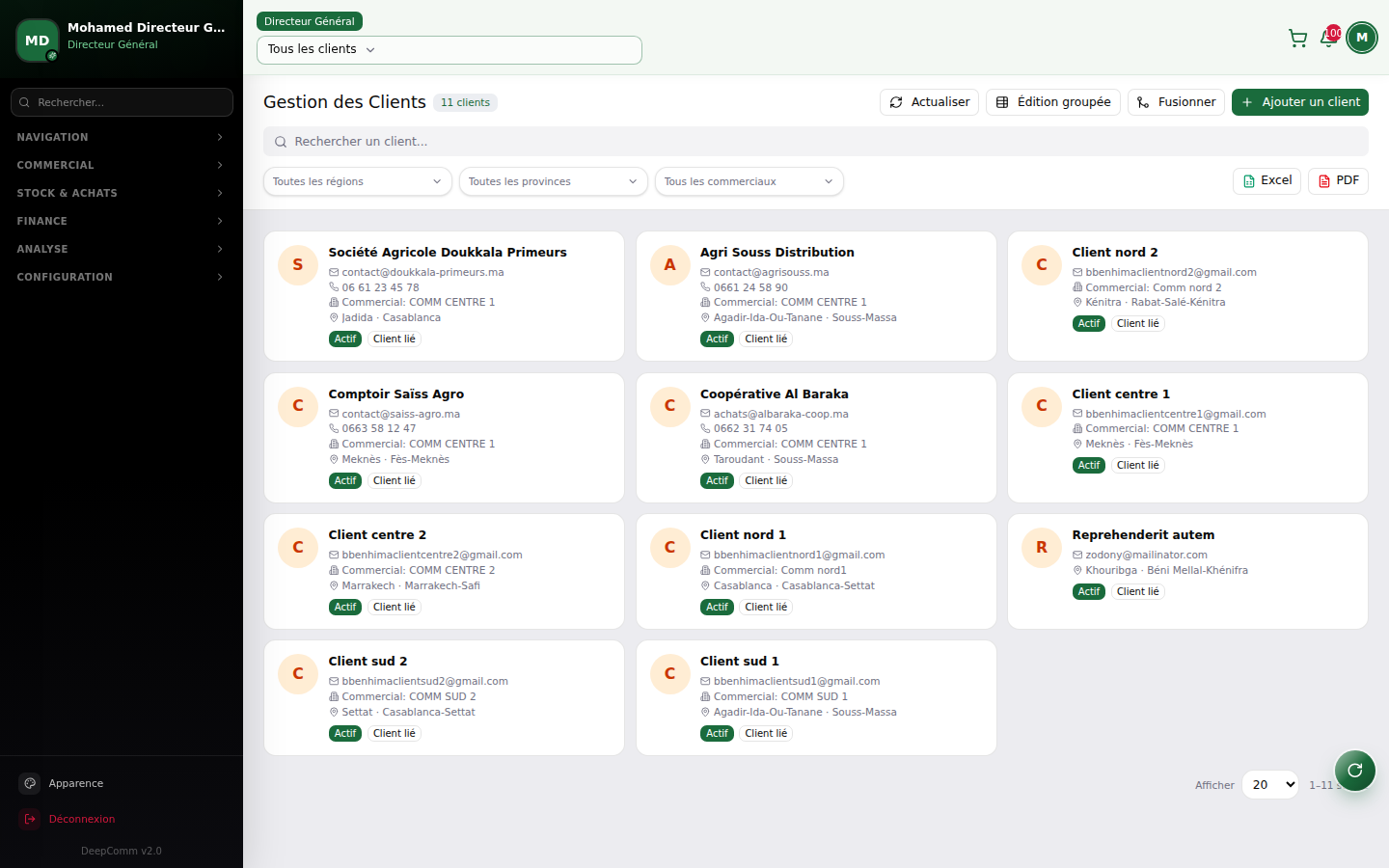Click the MD profile logo in sidebar
Image resolution: width=1389 pixels, height=868 pixels.
click(38, 41)
